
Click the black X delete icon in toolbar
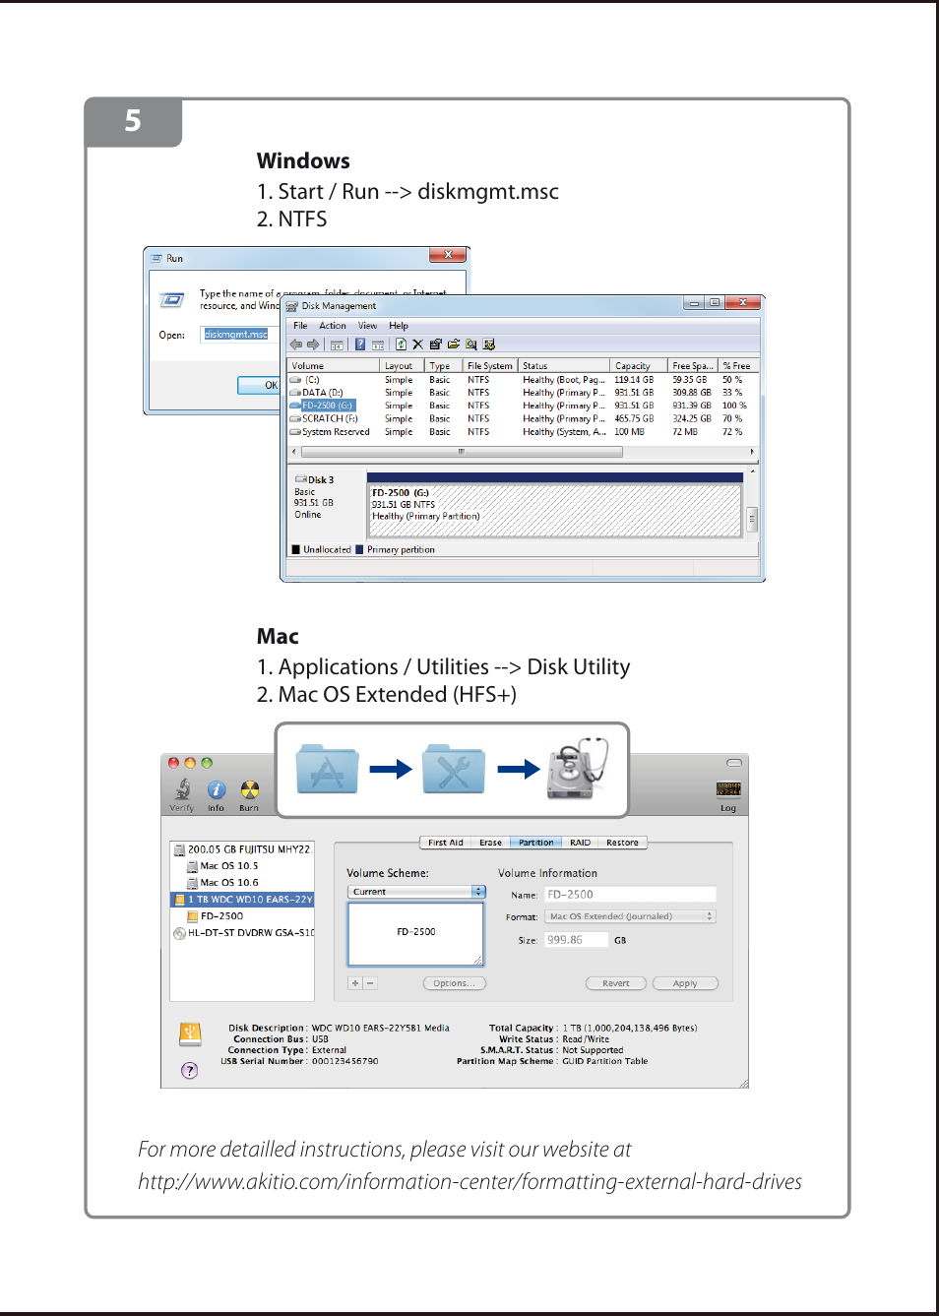coord(417,345)
